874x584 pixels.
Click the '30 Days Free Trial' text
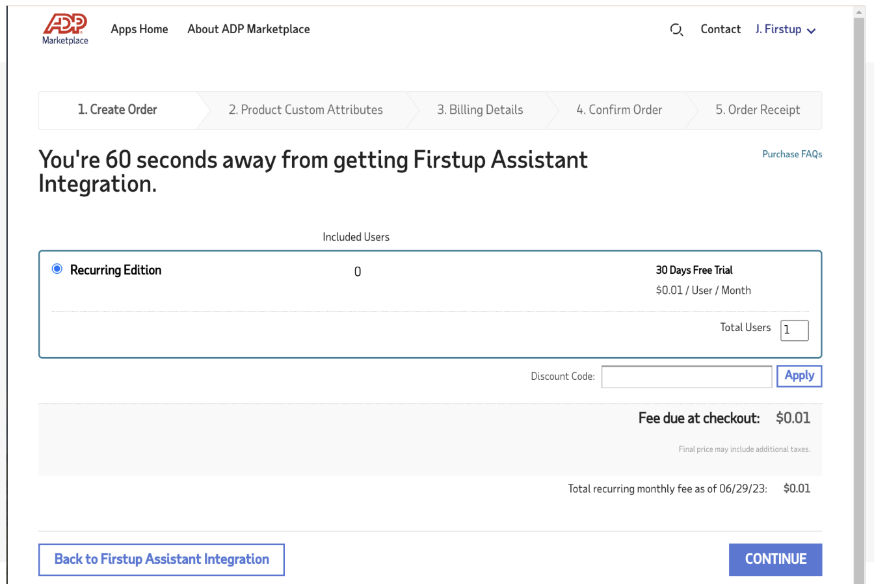pyautogui.click(x=694, y=270)
